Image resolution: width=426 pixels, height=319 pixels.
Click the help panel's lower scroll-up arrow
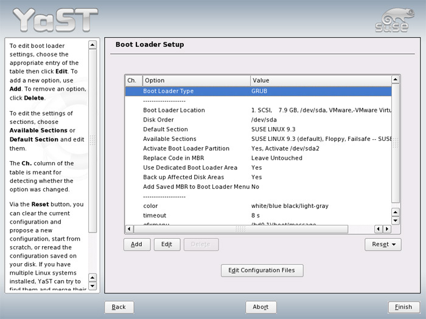click(93, 278)
